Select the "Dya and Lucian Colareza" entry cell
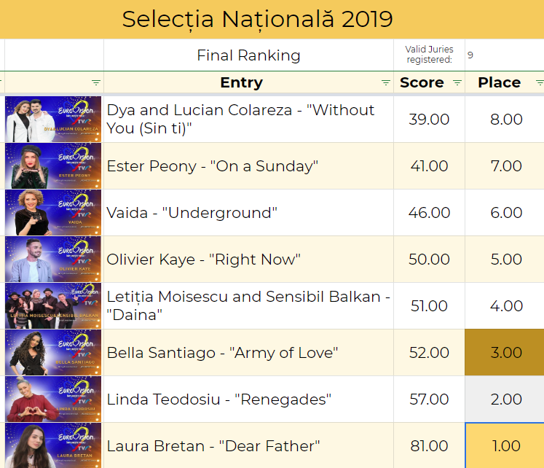The image size is (544, 468). (249, 119)
